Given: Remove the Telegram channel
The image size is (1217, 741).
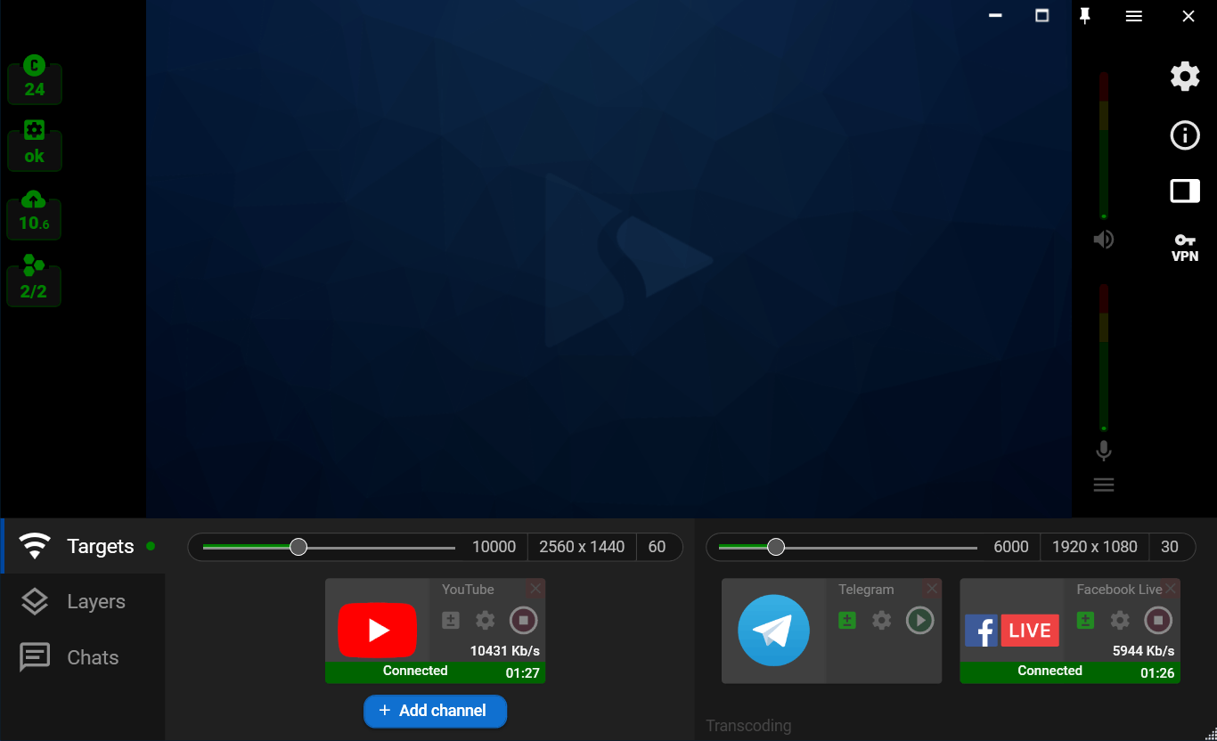Looking at the screenshot, I should click(x=932, y=589).
